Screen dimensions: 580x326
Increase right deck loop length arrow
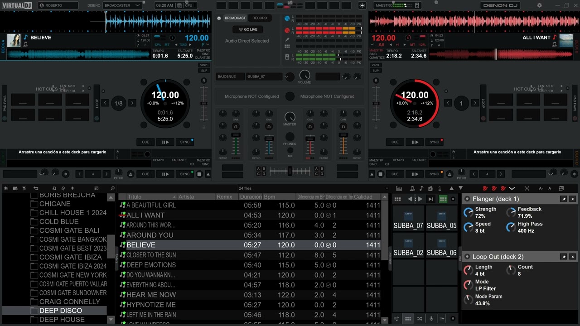(475, 103)
